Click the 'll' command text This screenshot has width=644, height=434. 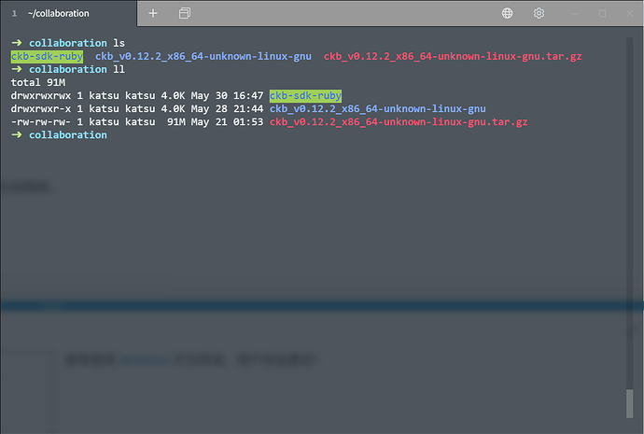coord(119,69)
